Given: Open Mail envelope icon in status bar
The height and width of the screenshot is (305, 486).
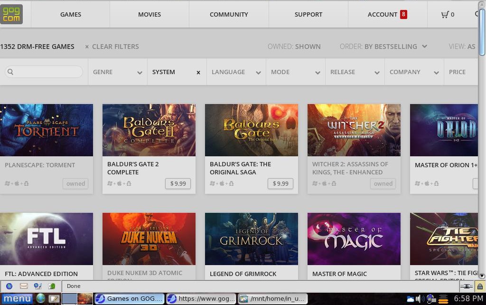Looking at the screenshot, I should point(24,286).
